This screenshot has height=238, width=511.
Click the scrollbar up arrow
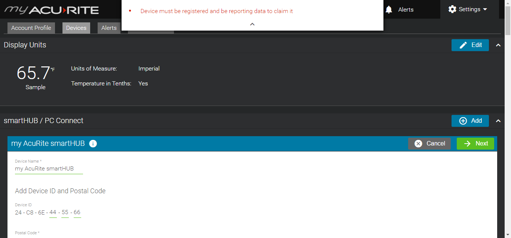(x=508, y=3)
